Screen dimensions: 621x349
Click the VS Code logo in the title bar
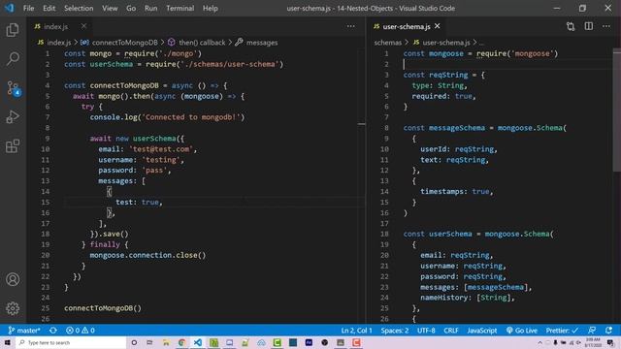(9, 8)
